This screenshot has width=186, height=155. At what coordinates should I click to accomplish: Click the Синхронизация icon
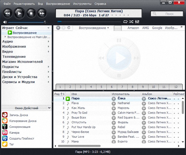tap(5, 127)
